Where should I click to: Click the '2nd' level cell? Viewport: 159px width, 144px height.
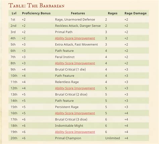[x=13, y=26]
